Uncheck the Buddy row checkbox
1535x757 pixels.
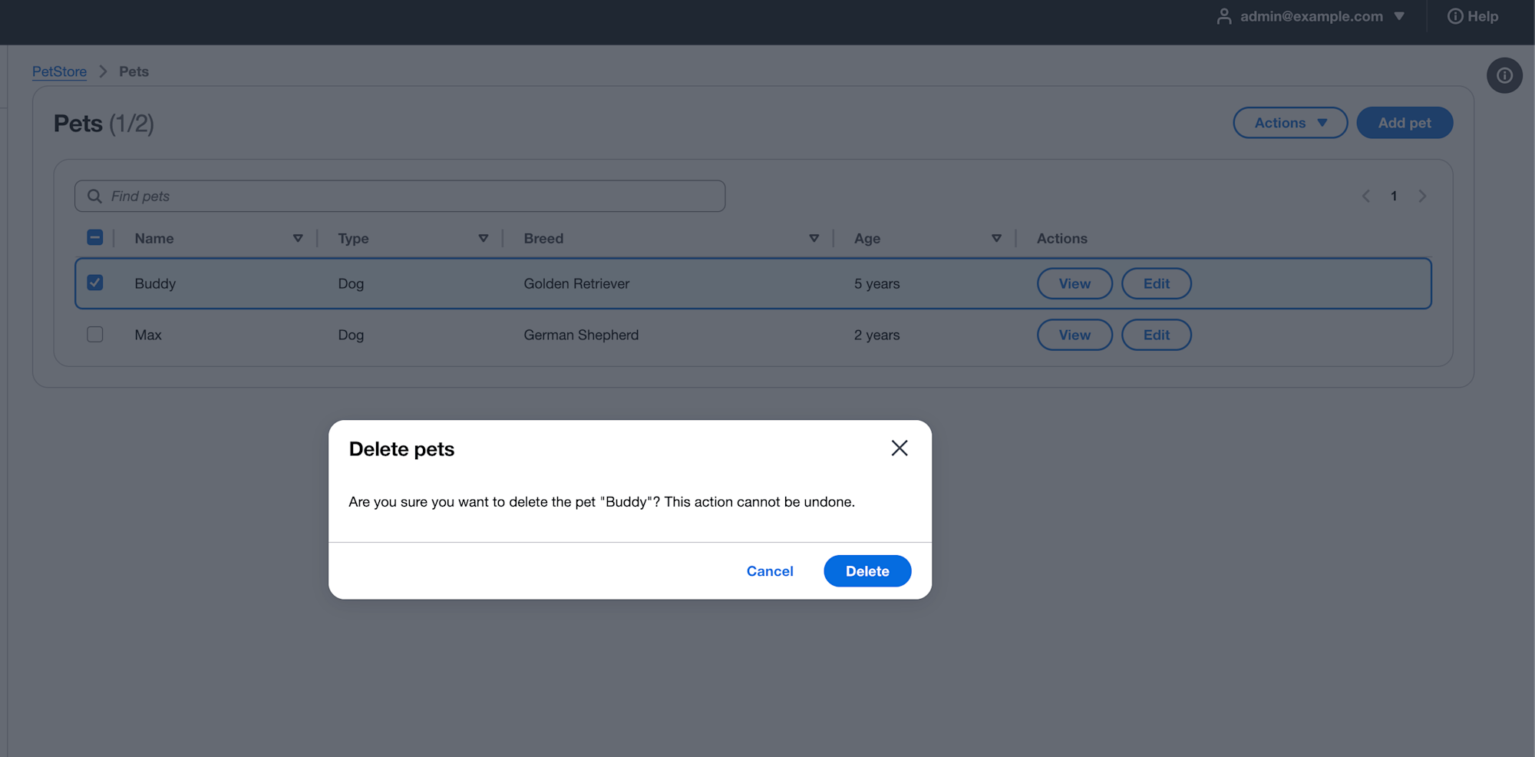[x=95, y=283]
